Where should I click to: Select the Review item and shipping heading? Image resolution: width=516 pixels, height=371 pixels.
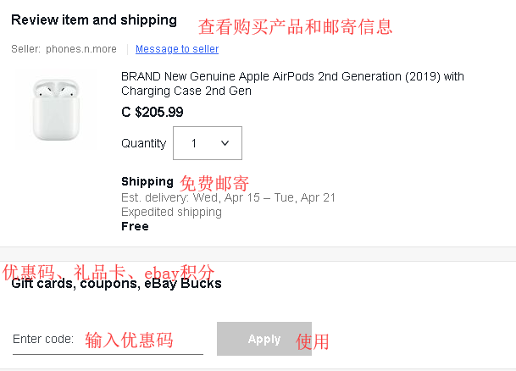point(94,19)
